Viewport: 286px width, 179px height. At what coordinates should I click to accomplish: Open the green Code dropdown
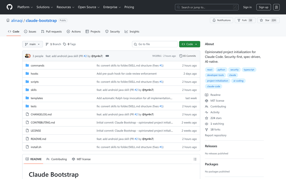pyautogui.click(x=189, y=44)
